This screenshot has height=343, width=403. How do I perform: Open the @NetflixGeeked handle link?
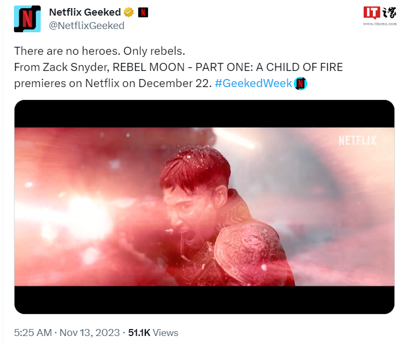[x=87, y=25]
